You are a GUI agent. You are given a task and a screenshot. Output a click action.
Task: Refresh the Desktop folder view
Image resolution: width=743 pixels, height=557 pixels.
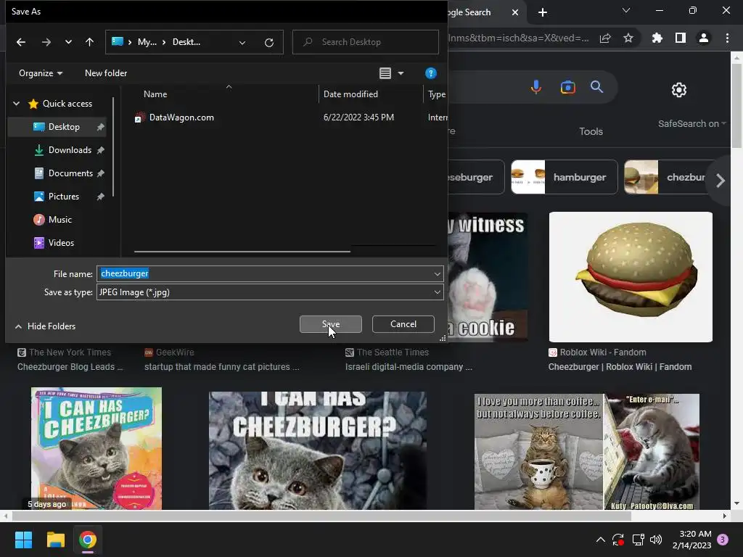[x=269, y=43]
